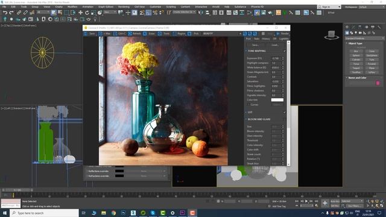This screenshot has width=386, height=217.
Task: Enable the BLOOM AND GLARE checkbox
Action: 285,119
